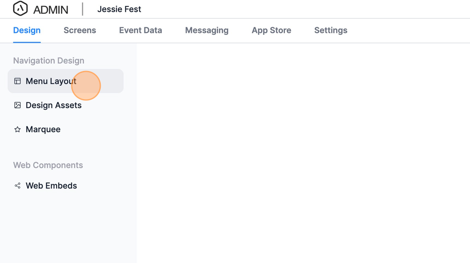The image size is (470, 263).
Task: Click the ADMIN header text
Action: [x=51, y=9]
